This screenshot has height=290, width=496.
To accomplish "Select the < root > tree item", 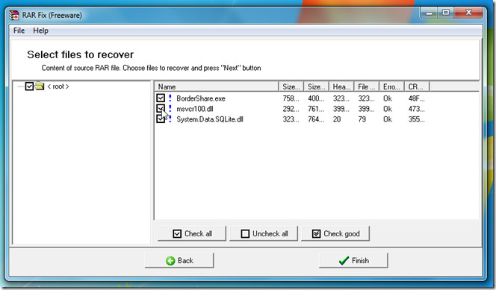I will [58, 86].
